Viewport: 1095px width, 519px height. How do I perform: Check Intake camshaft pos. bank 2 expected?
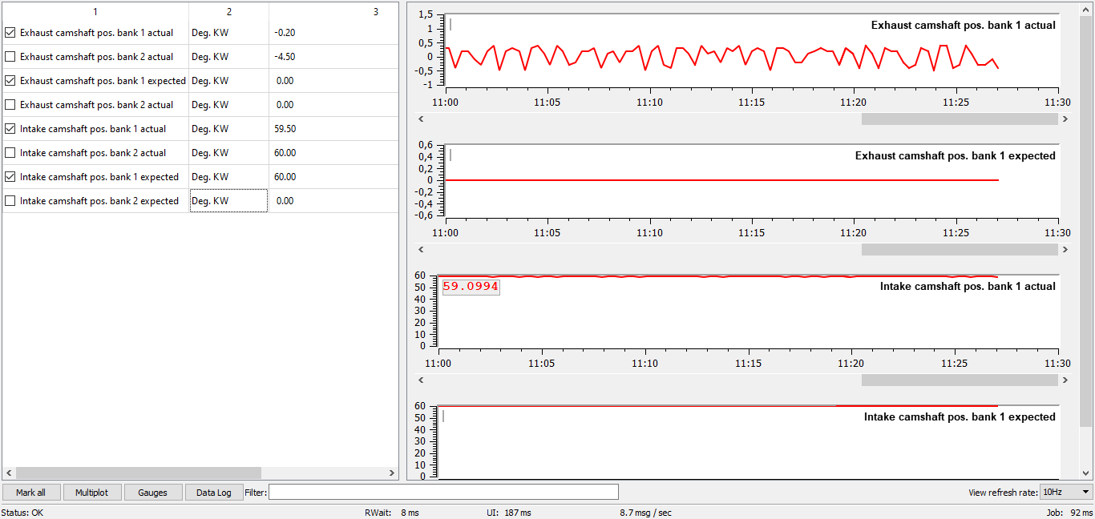[x=10, y=201]
